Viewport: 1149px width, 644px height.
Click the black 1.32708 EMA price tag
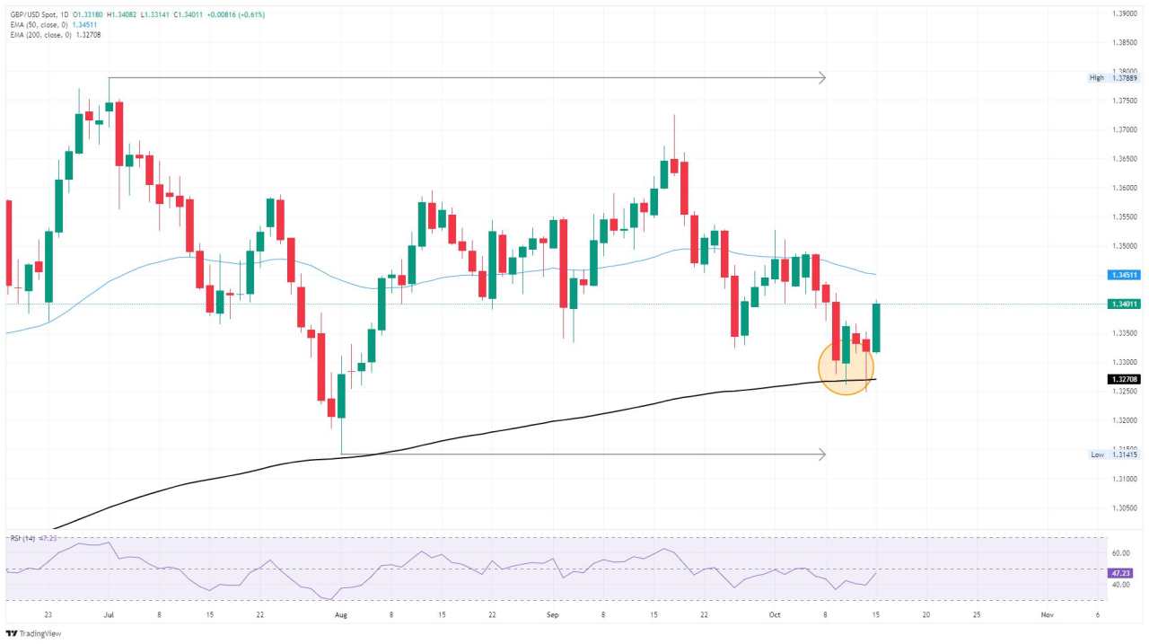coord(1126,379)
